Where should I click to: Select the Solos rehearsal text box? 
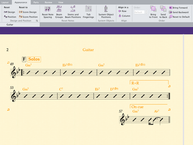pos(34,59)
